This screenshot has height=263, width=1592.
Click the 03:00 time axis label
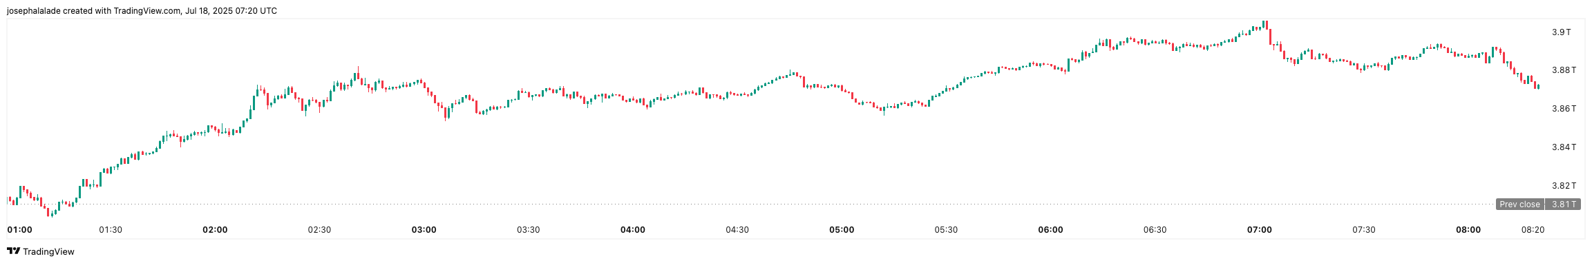[424, 230]
